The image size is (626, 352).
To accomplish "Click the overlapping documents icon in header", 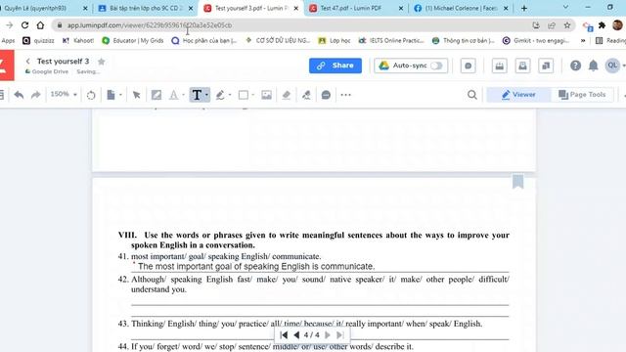I will [546, 66].
